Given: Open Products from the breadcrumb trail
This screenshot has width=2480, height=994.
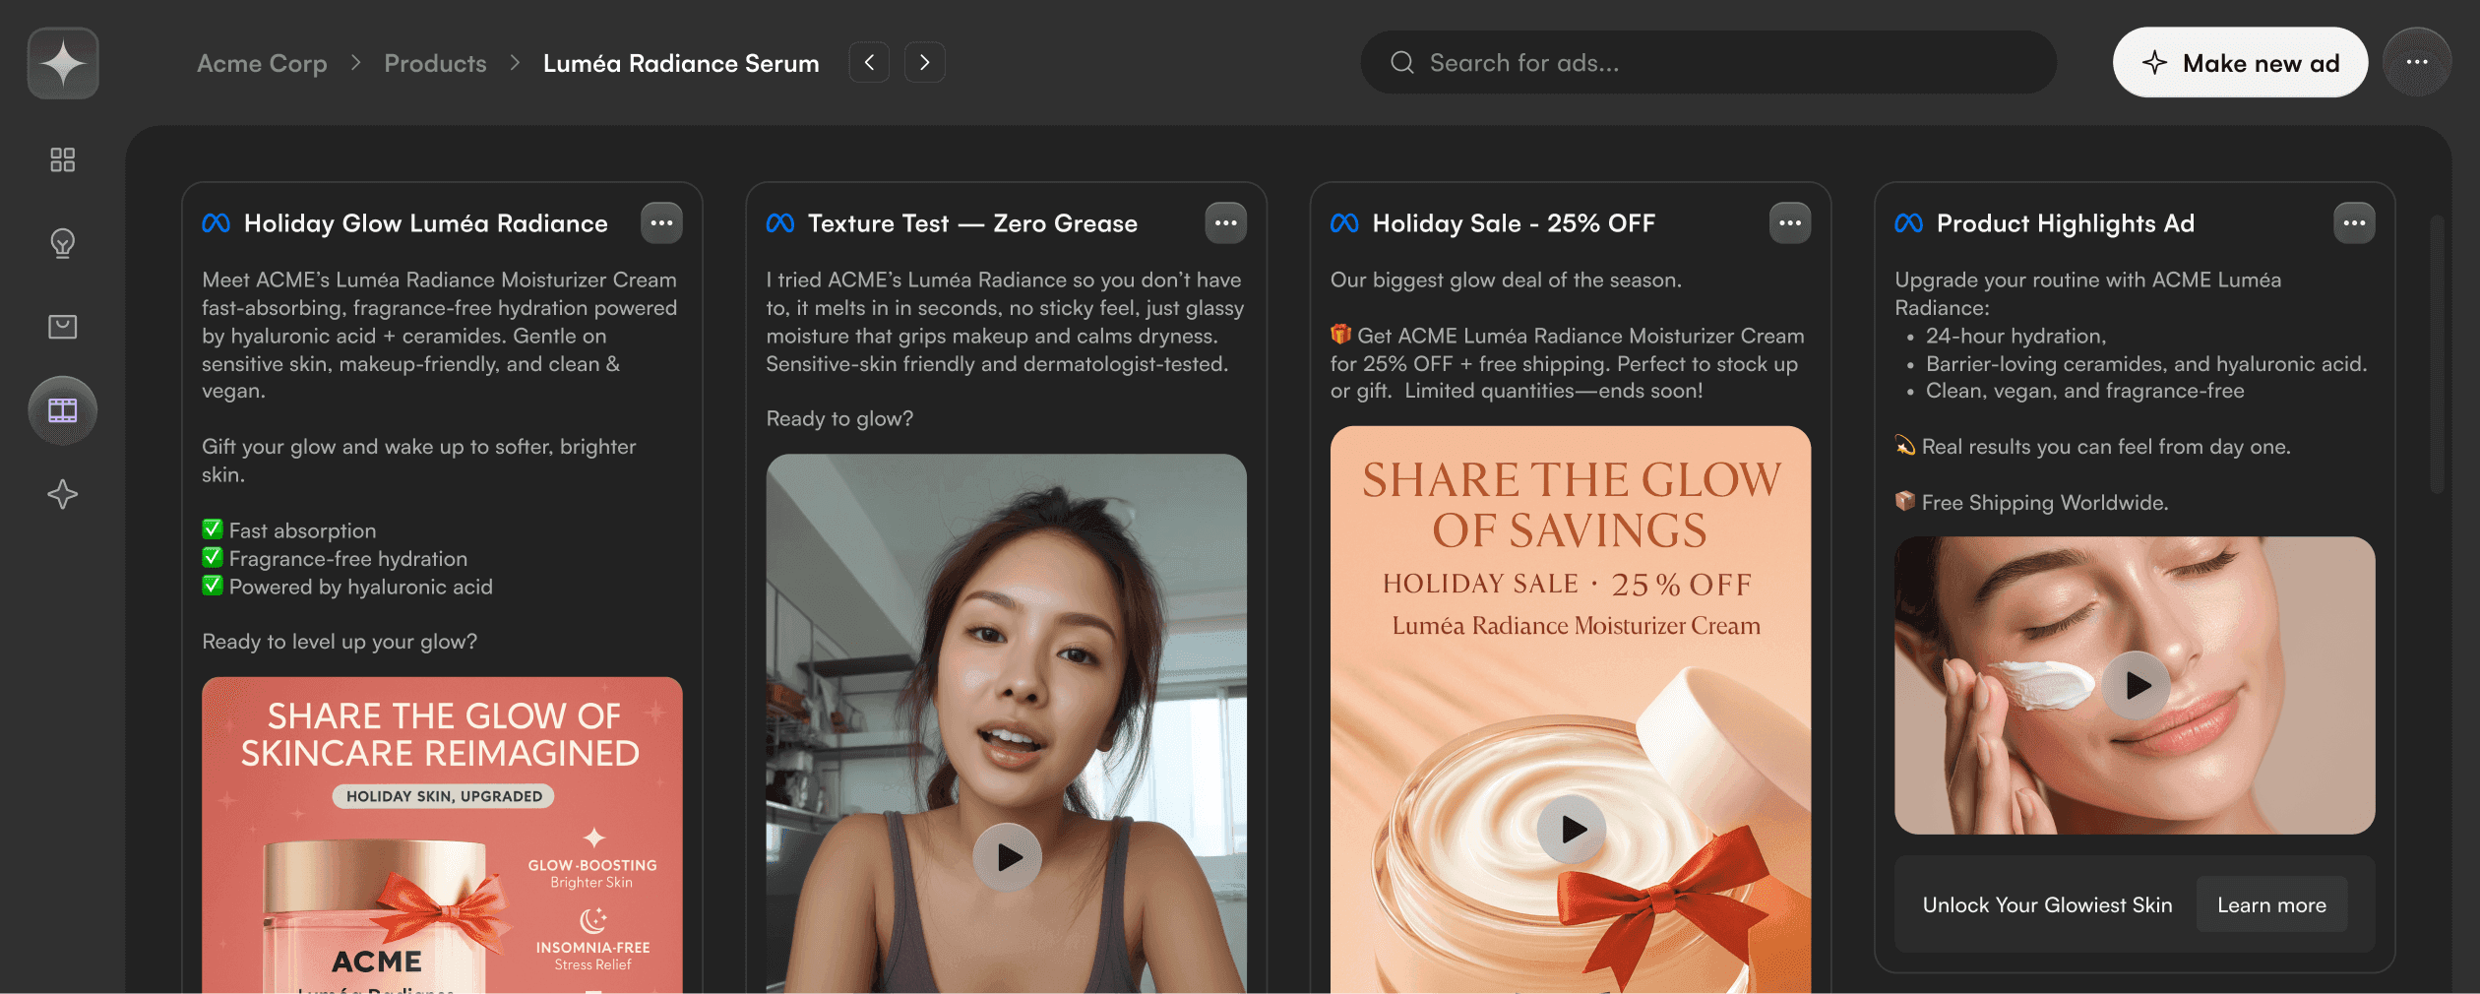Looking at the screenshot, I should point(435,62).
